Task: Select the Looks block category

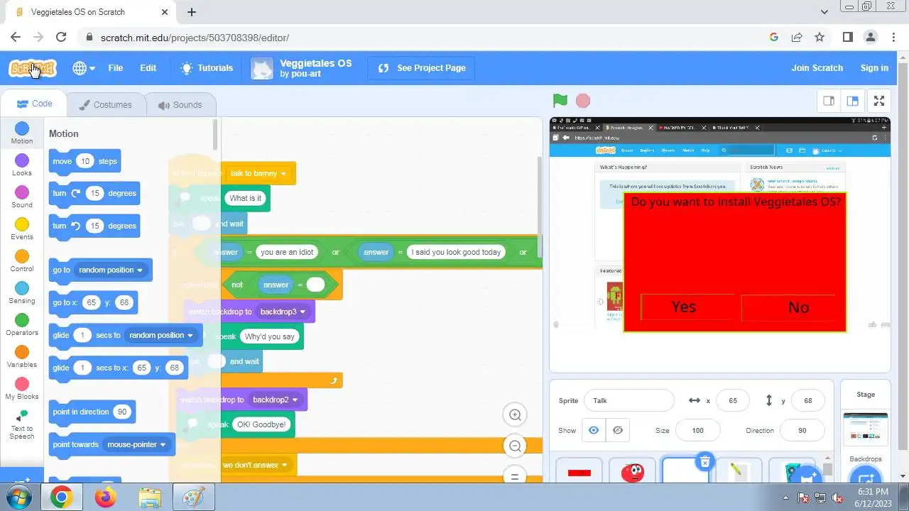Action: [22, 165]
